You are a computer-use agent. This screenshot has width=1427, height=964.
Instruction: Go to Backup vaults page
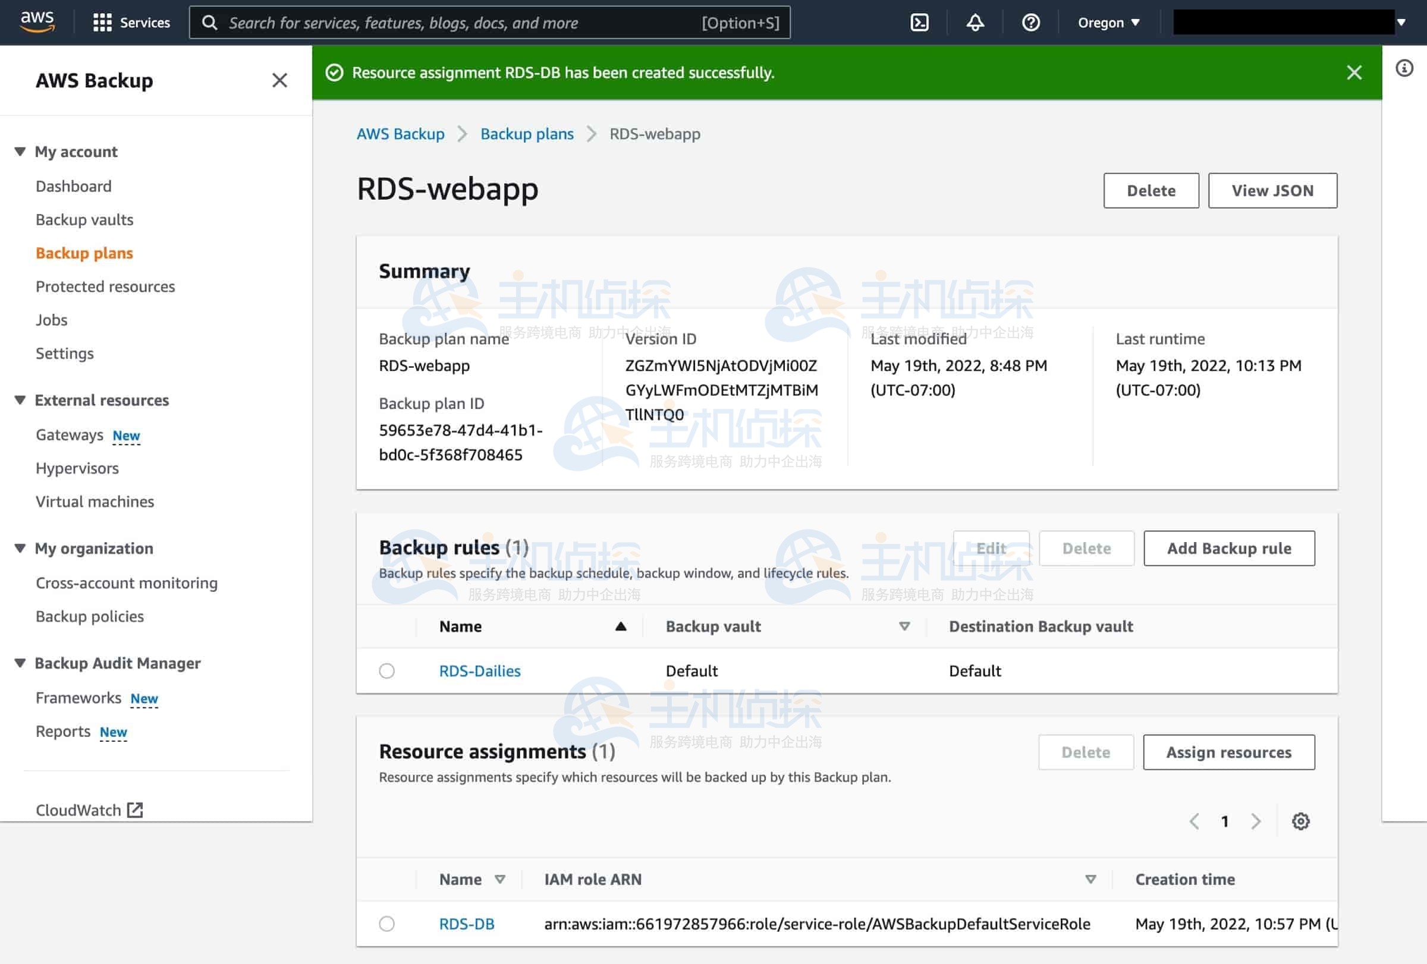pos(84,220)
